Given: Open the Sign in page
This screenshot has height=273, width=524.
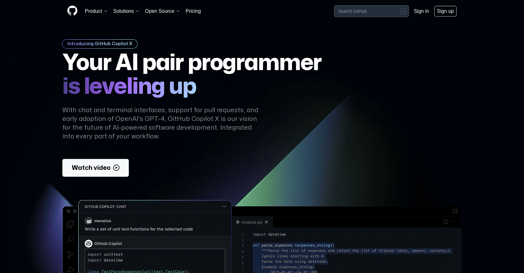Looking at the screenshot, I should [x=421, y=11].
